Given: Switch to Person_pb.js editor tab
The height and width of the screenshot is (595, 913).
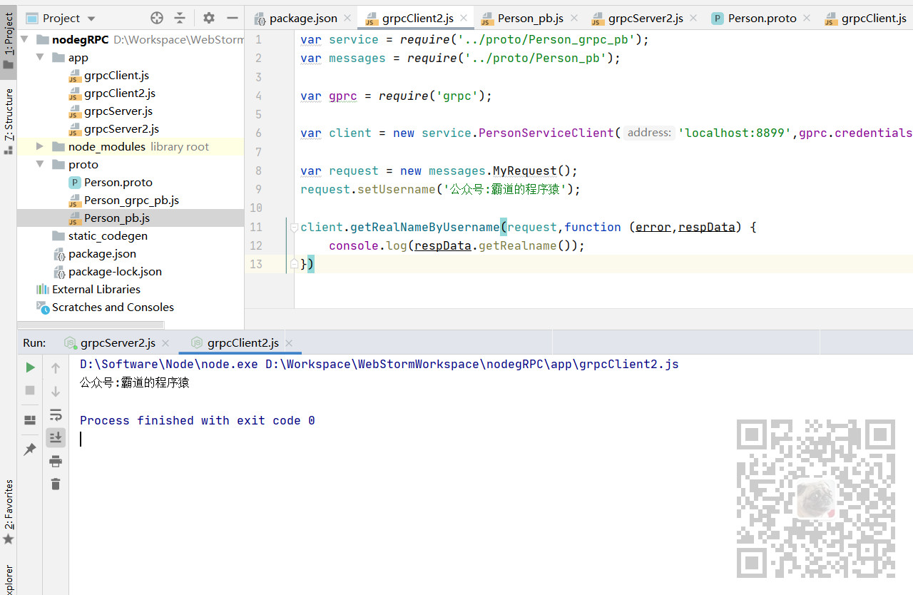Looking at the screenshot, I should 530,18.
